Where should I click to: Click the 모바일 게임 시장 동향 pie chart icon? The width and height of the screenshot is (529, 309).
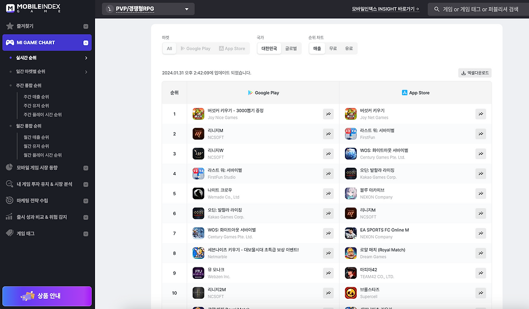(10, 167)
